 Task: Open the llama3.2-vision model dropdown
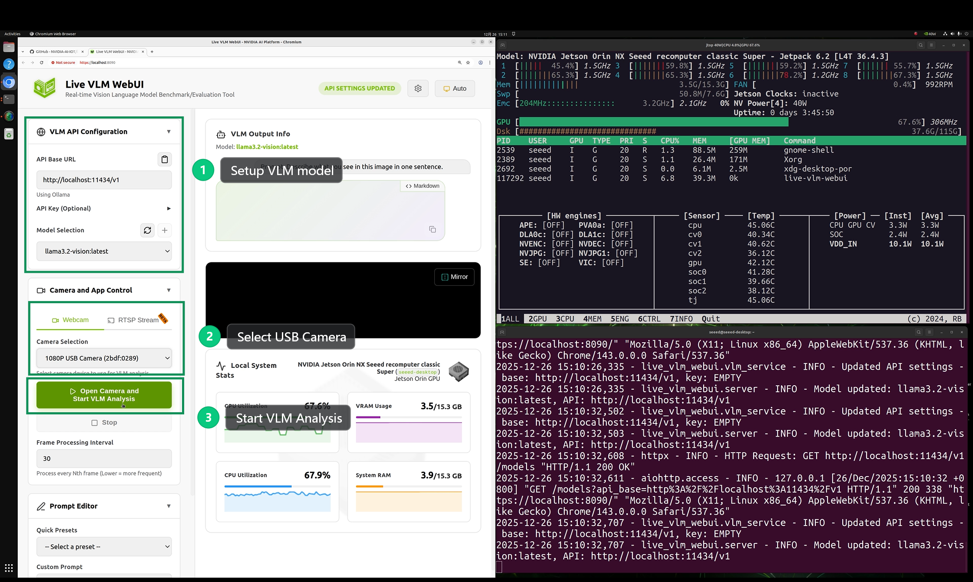(x=104, y=251)
